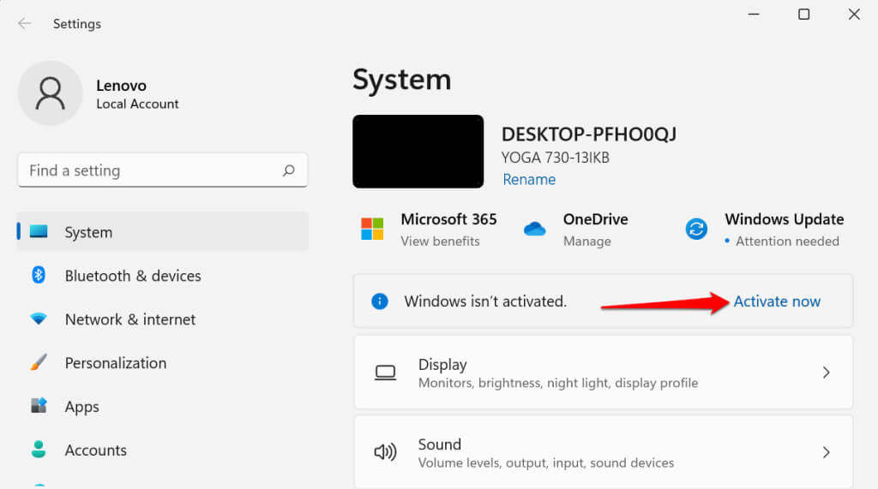The height and width of the screenshot is (489, 878).
Task: Click the desktop wallpaper thumbnail
Action: [x=418, y=152]
